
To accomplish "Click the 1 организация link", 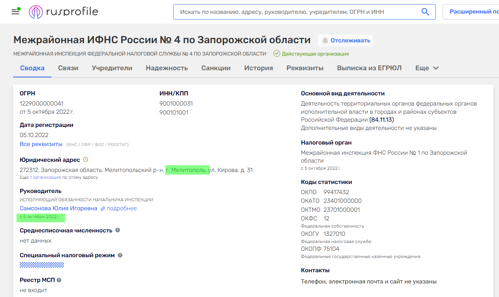I will click(45, 177).
